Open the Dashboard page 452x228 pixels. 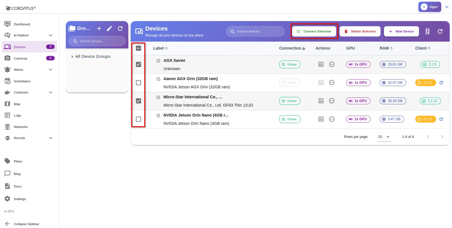(x=29, y=24)
